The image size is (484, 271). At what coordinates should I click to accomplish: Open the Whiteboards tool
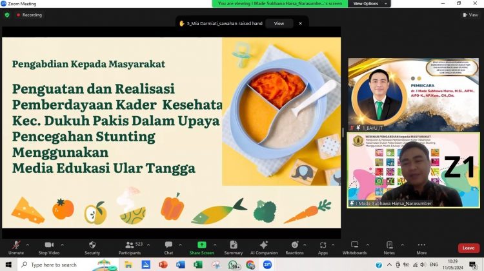(354, 247)
